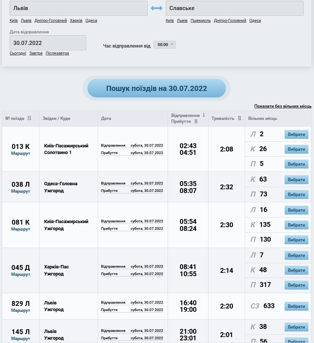Pick Післязавтра date shortcut
The height and width of the screenshot is (343, 314).
point(57,53)
